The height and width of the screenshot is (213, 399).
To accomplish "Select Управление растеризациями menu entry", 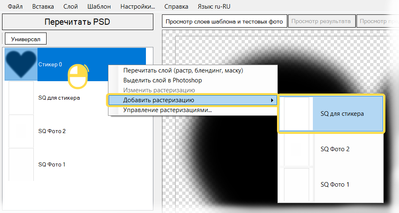I will pos(167,110).
